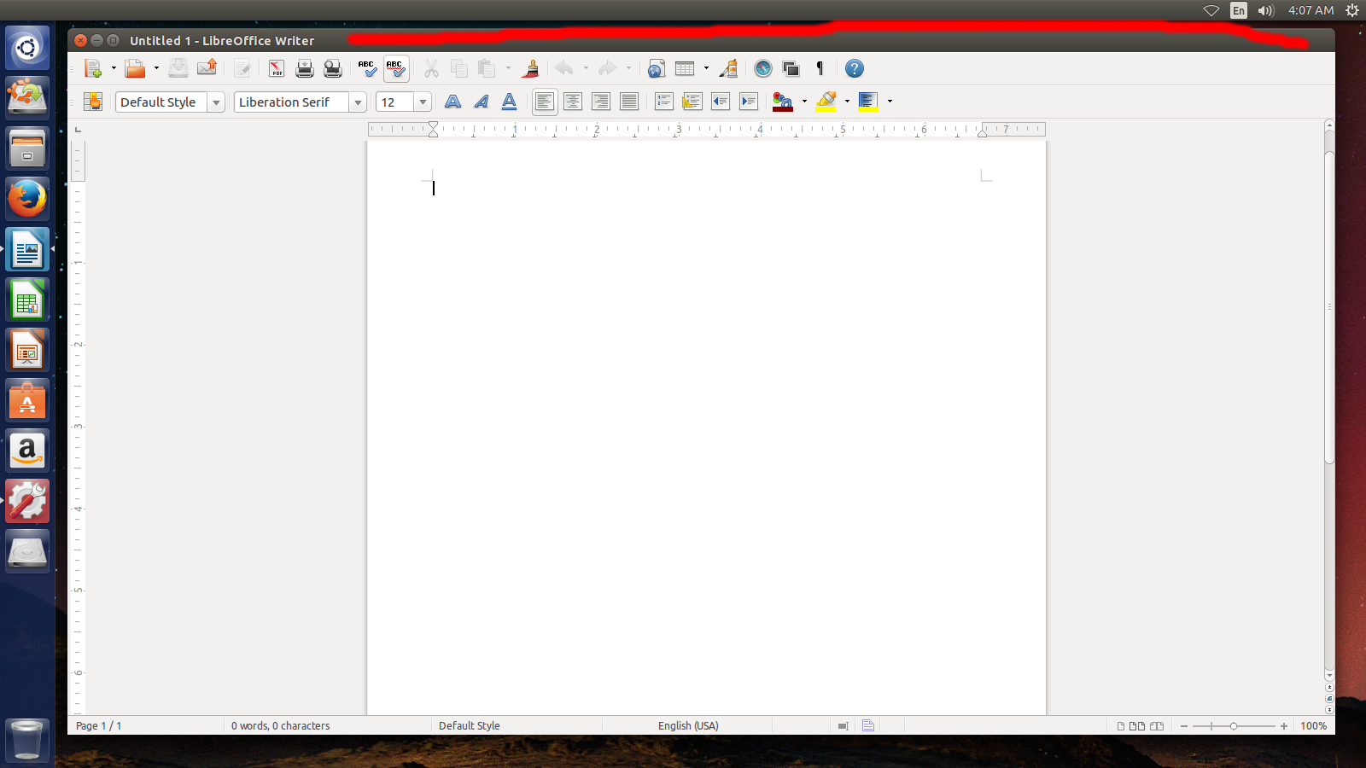Viewport: 1366px width, 768px height.
Task: Expand the Font Color dropdown arrow
Action: 804,102
